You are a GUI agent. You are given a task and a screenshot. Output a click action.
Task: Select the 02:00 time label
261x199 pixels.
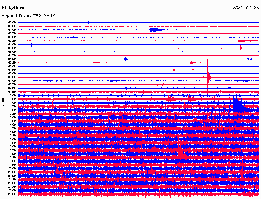(12, 37)
